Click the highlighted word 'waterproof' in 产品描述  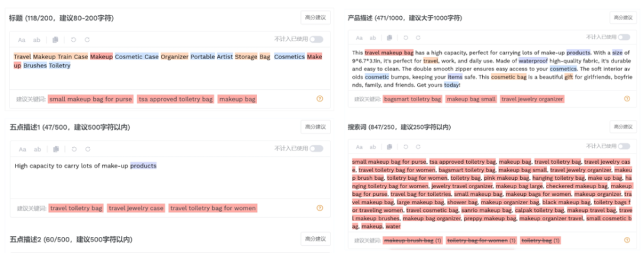tap(532, 60)
